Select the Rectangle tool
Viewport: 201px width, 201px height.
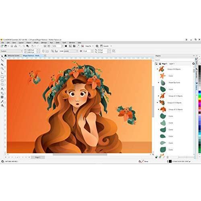click(2, 77)
